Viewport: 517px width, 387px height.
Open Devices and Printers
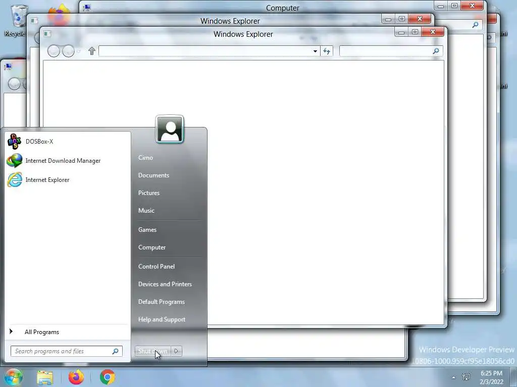[x=165, y=284]
